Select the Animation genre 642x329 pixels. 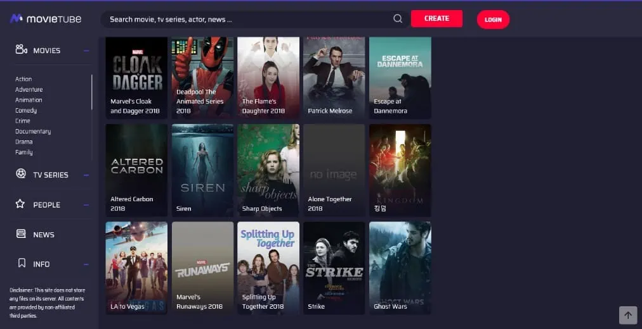(x=29, y=100)
